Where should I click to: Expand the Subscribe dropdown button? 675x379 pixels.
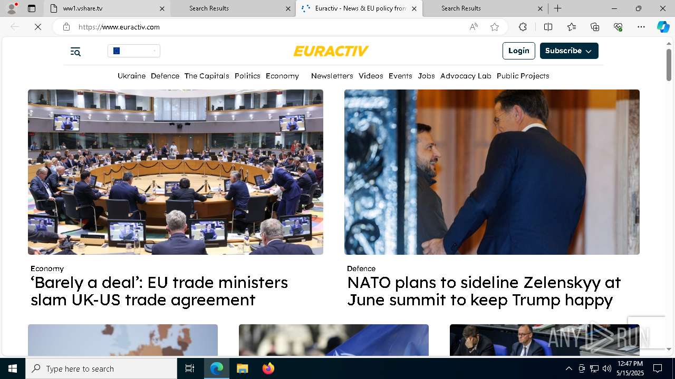coord(569,51)
